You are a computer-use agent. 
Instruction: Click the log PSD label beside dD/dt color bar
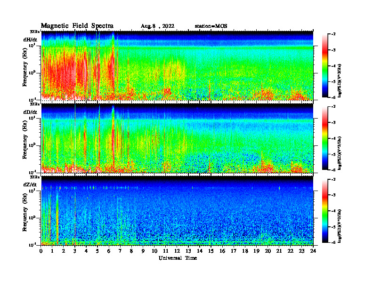pyautogui.click(x=340, y=153)
